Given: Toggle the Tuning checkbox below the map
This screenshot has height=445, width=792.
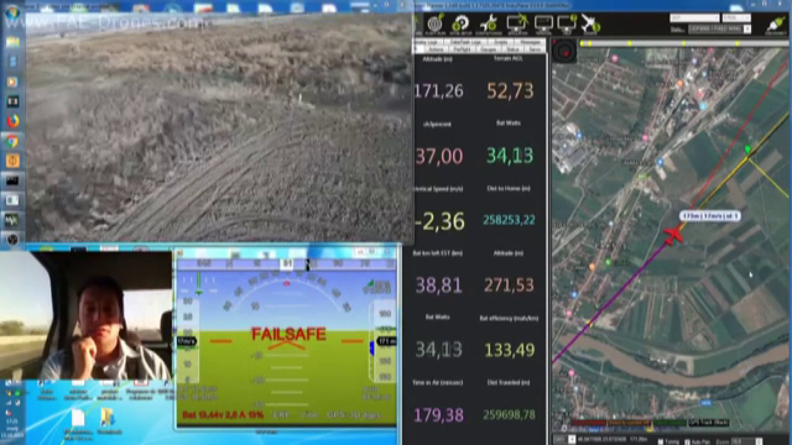Looking at the screenshot, I should 660,441.
